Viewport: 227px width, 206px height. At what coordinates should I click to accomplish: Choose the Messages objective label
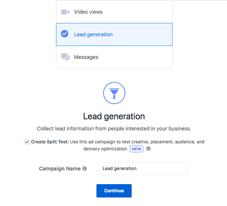86,57
